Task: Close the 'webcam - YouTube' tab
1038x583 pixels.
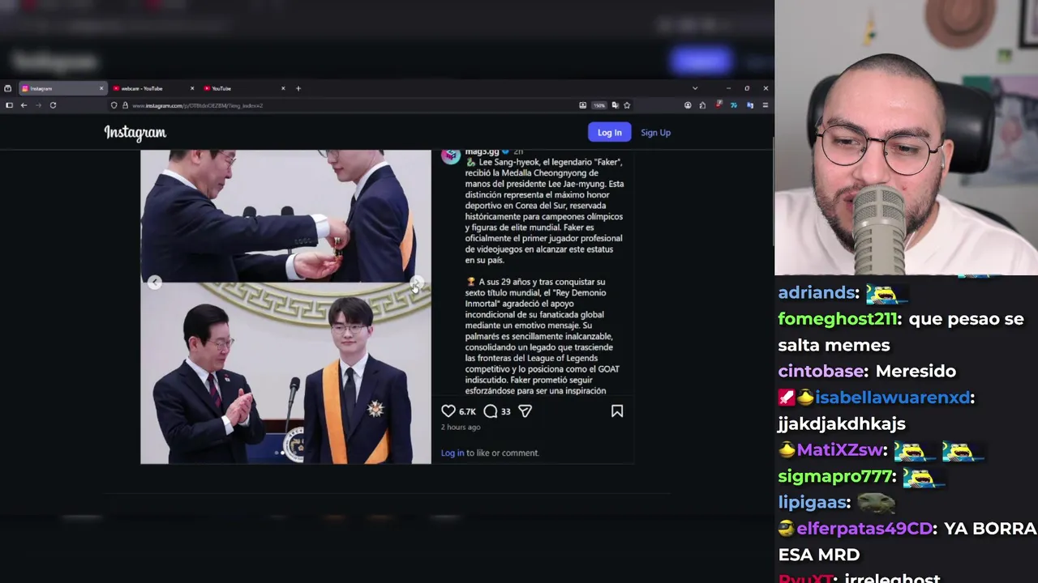Action: click(x=192, y=88)
